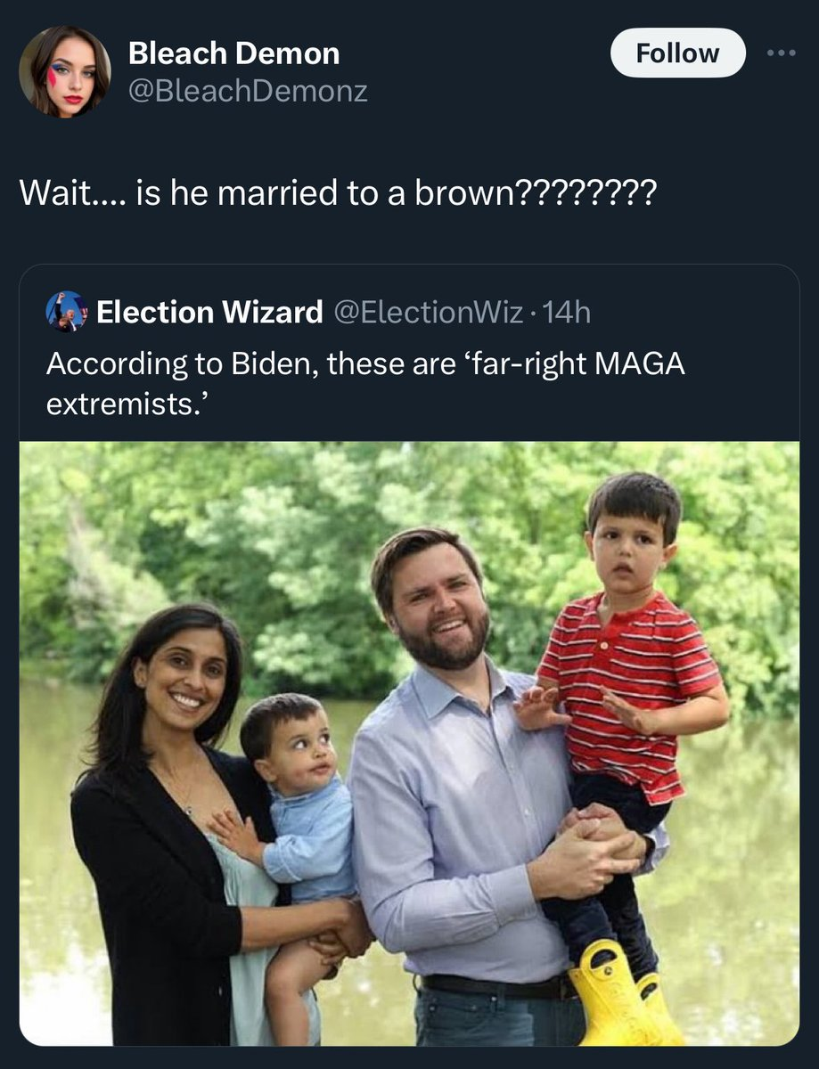Open Election Wizard's small profile avatar
The width and height of the screenshot is (819, 1069).
(67, 312)
